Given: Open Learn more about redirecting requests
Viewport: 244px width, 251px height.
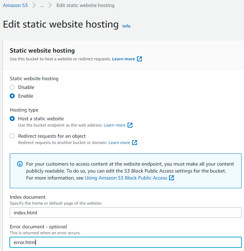Looking at the screenshot, I should tap(119, 143).
